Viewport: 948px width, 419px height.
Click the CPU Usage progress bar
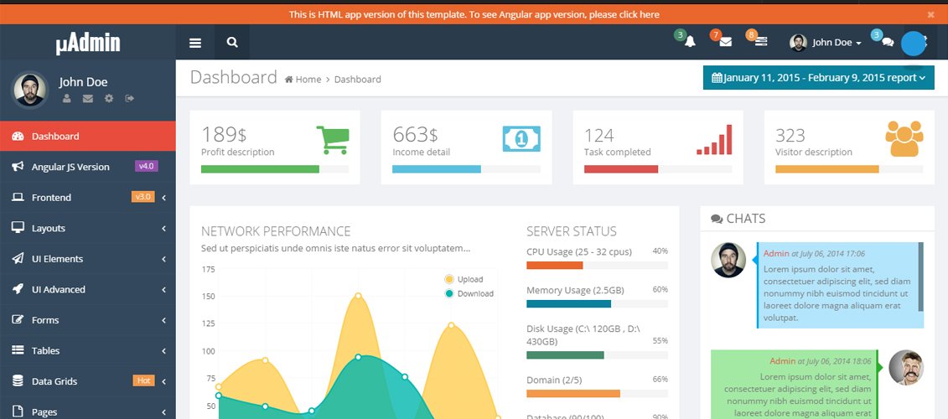point(596,266)
